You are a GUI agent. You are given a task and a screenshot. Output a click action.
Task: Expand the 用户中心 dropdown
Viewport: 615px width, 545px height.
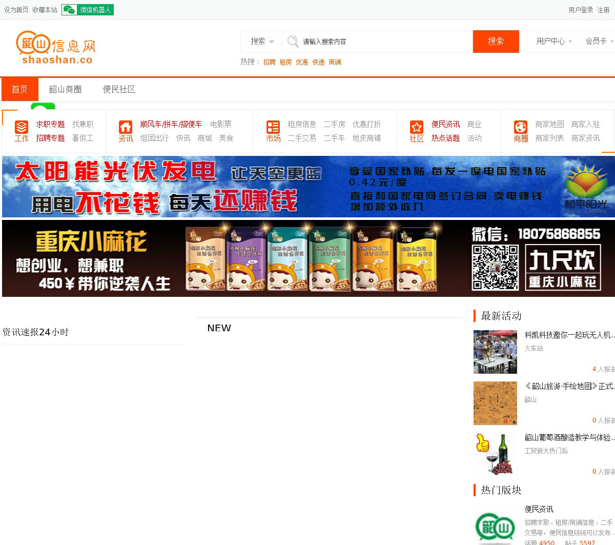click(x=554, y=42)
